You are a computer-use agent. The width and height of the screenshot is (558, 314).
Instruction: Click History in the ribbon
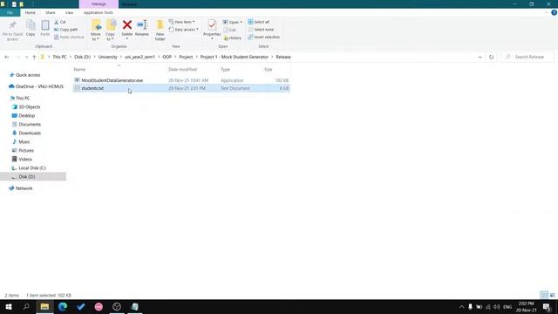233,38
